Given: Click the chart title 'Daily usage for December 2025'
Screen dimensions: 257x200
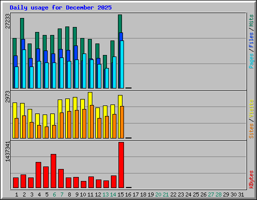Looking at the screenshot, I should tap(61, 7).
